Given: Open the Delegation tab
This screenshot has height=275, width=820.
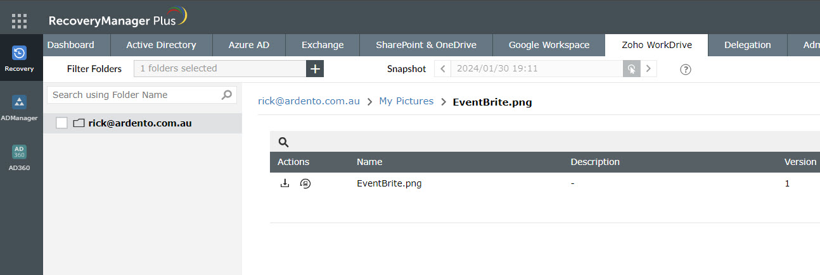Looking at the screenshot, I should 748,45.
